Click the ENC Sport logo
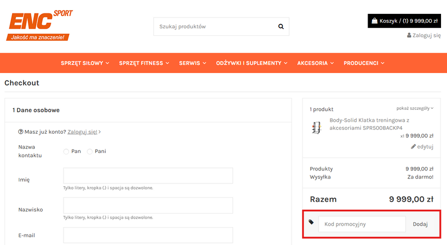The image size is (447, 245). [x=40, y=25]
